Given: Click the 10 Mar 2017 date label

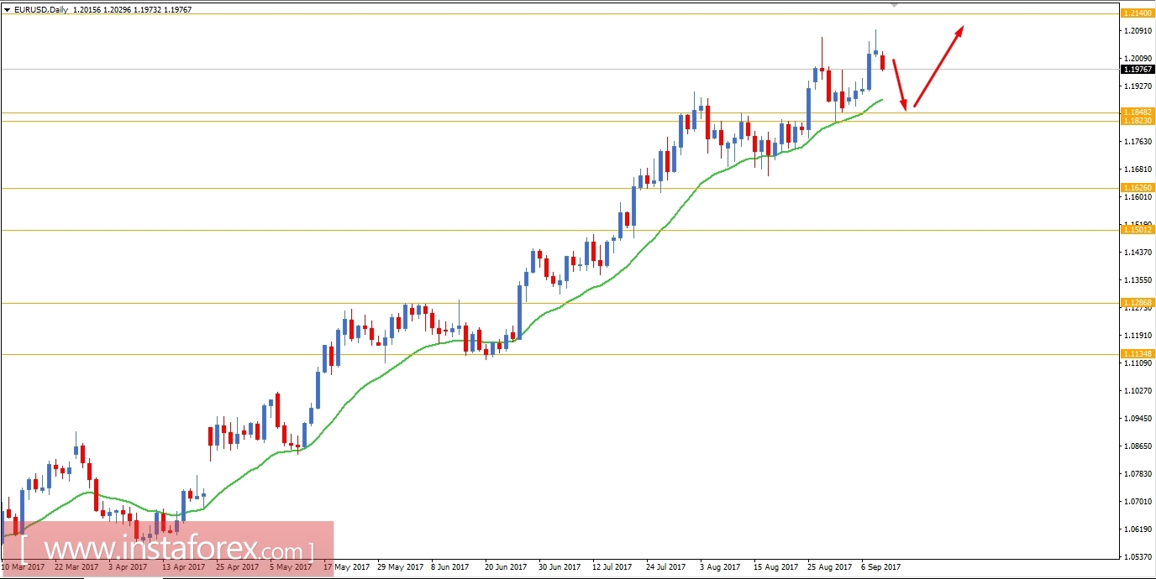Looking at the screenshot, I should tap(24, 566).
